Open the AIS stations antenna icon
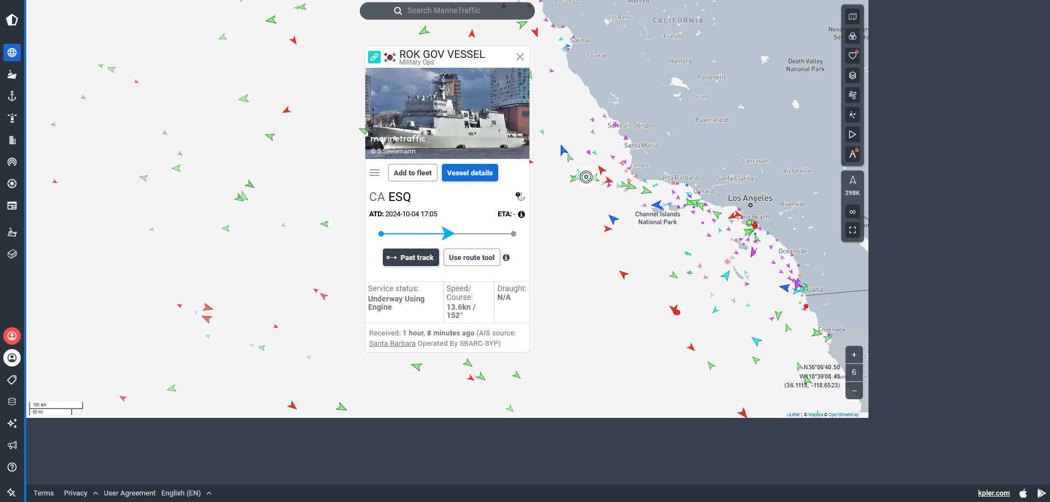The width and height of the screenshot is (1050, 502). 12,162
